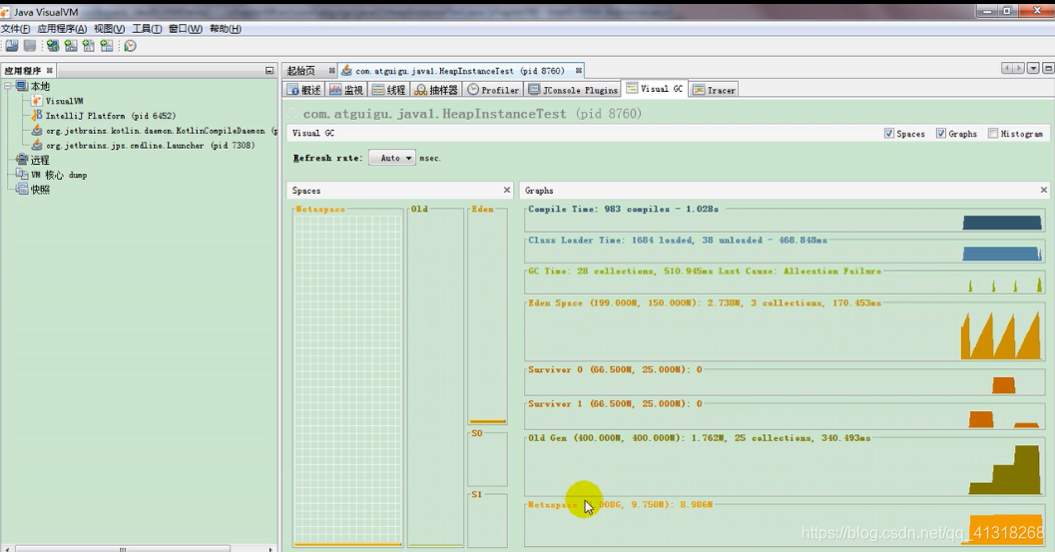This screenshot has height=552, width=1055.
Task: Close the Graphs panel
Action: 1044,190
